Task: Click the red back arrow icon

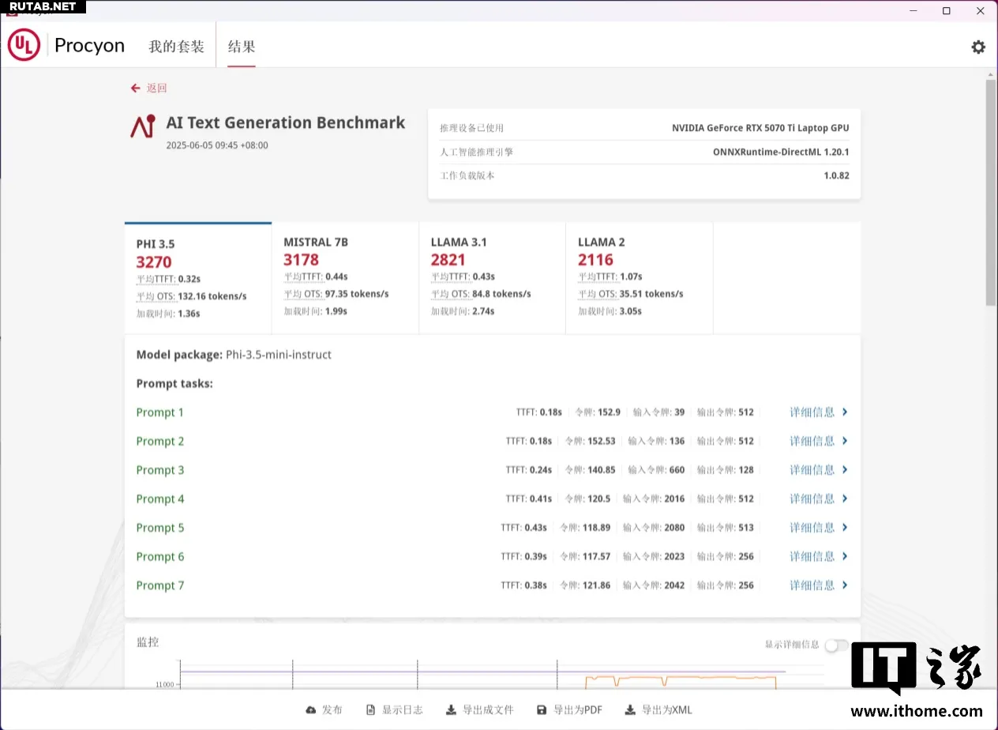Action: tap(136, 88)
